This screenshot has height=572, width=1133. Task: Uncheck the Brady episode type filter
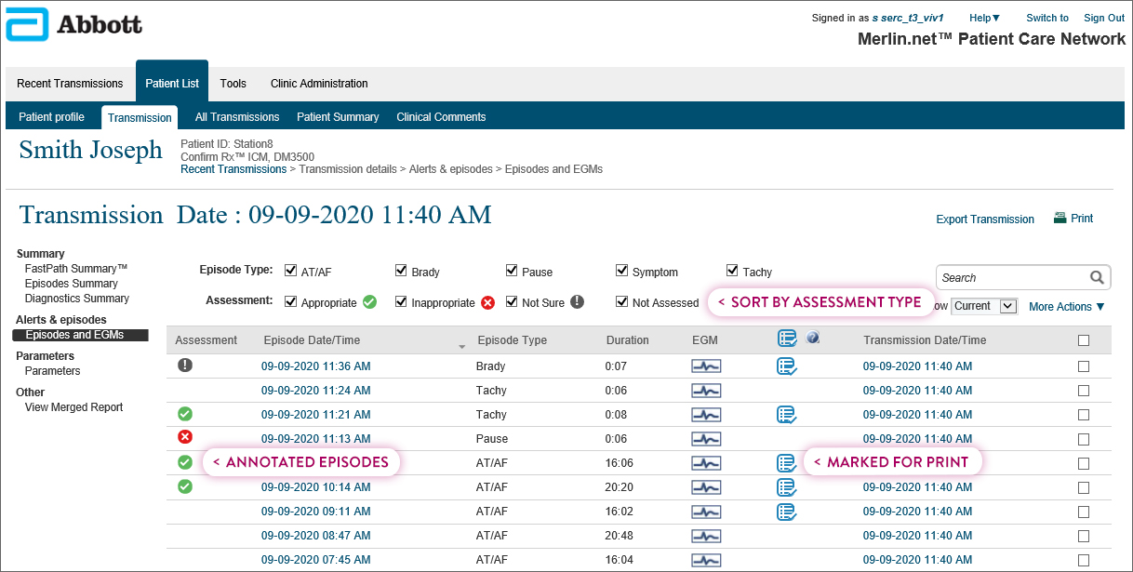(x=401, y=270)
